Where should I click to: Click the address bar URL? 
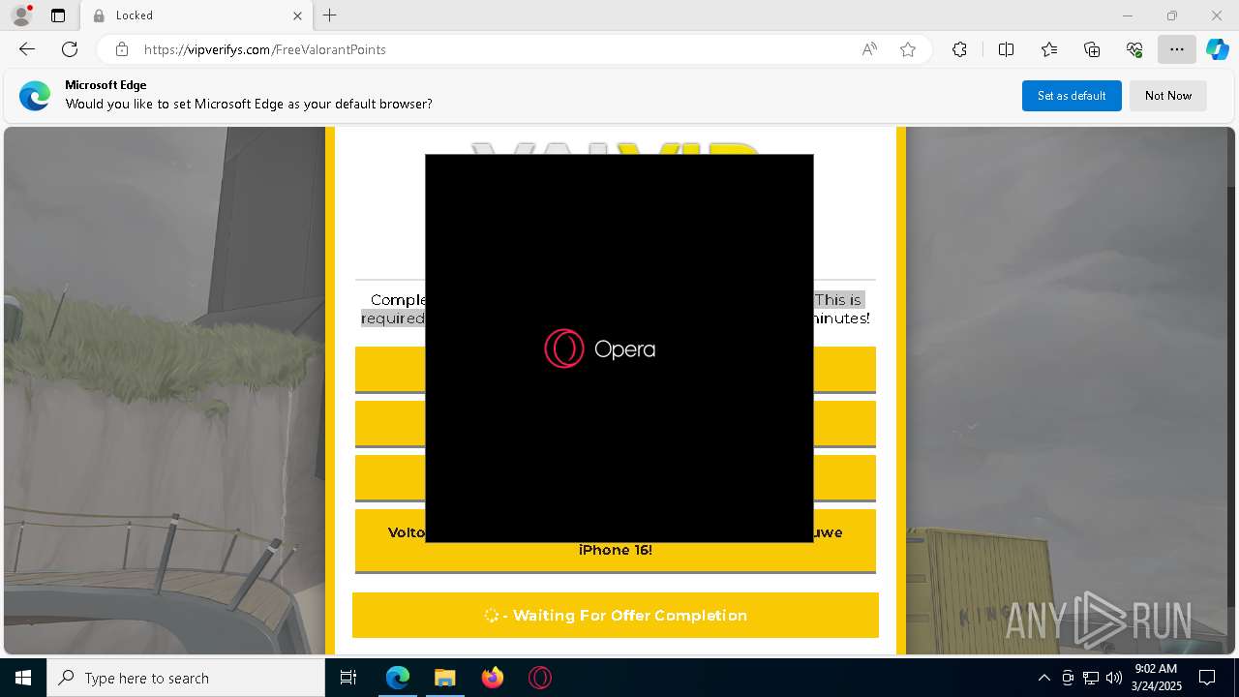[x=265, y=49]
